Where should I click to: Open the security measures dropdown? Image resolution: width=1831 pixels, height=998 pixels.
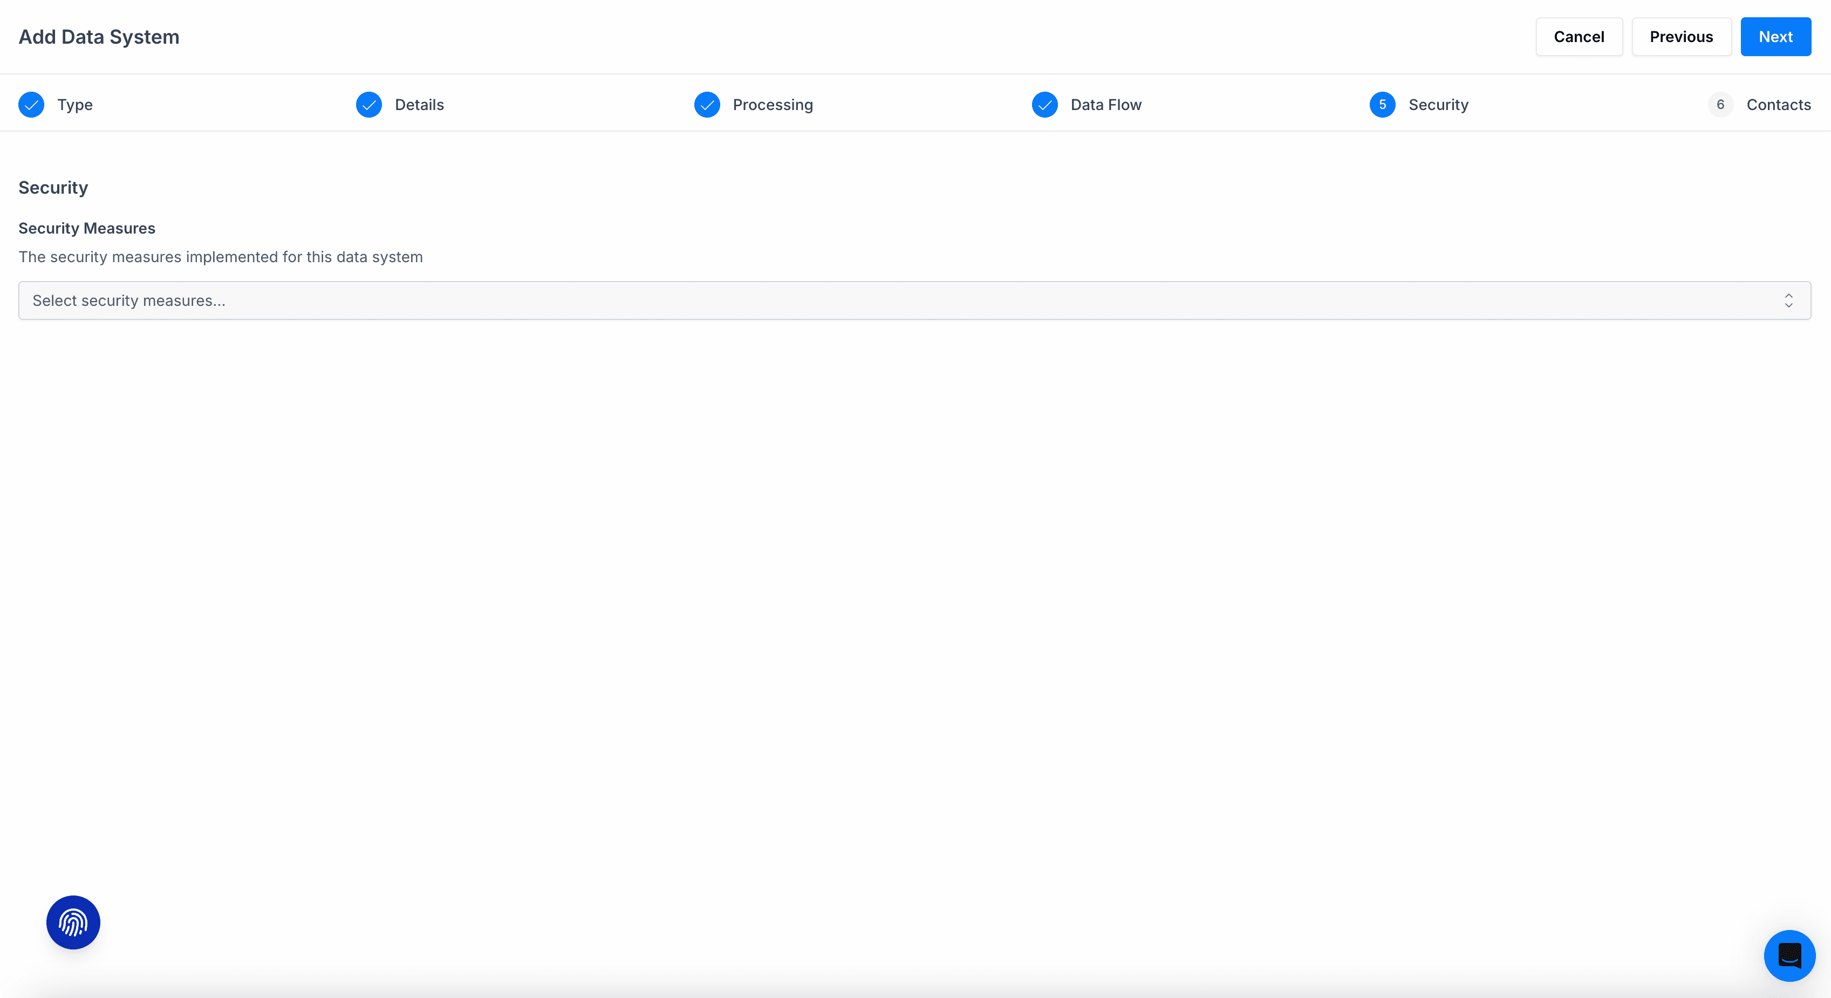click(914, 300)
